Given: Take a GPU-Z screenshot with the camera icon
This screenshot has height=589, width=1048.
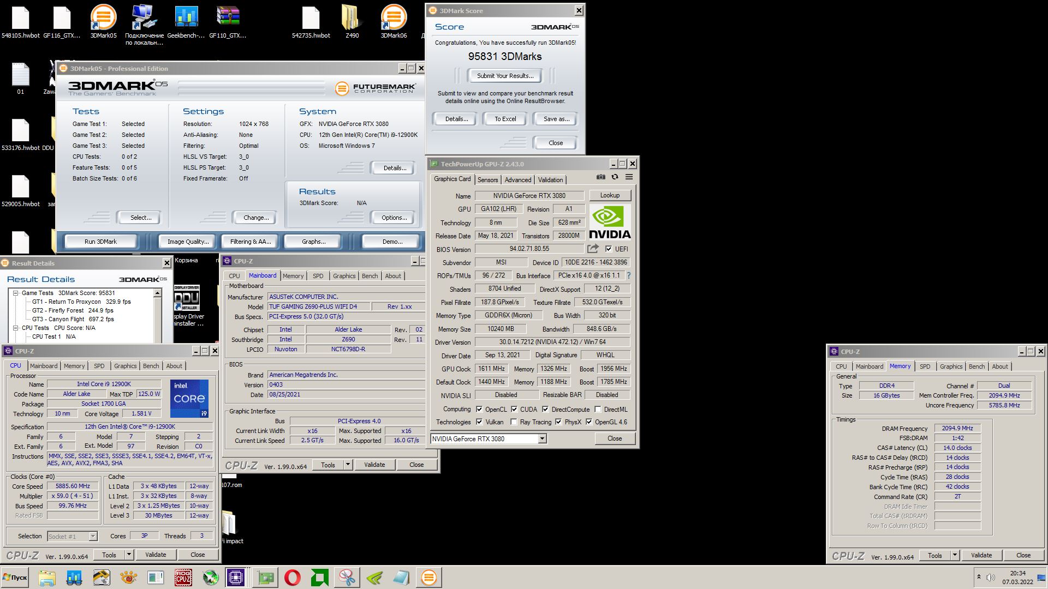Looking at the screenshot, I should coord(600,177).
